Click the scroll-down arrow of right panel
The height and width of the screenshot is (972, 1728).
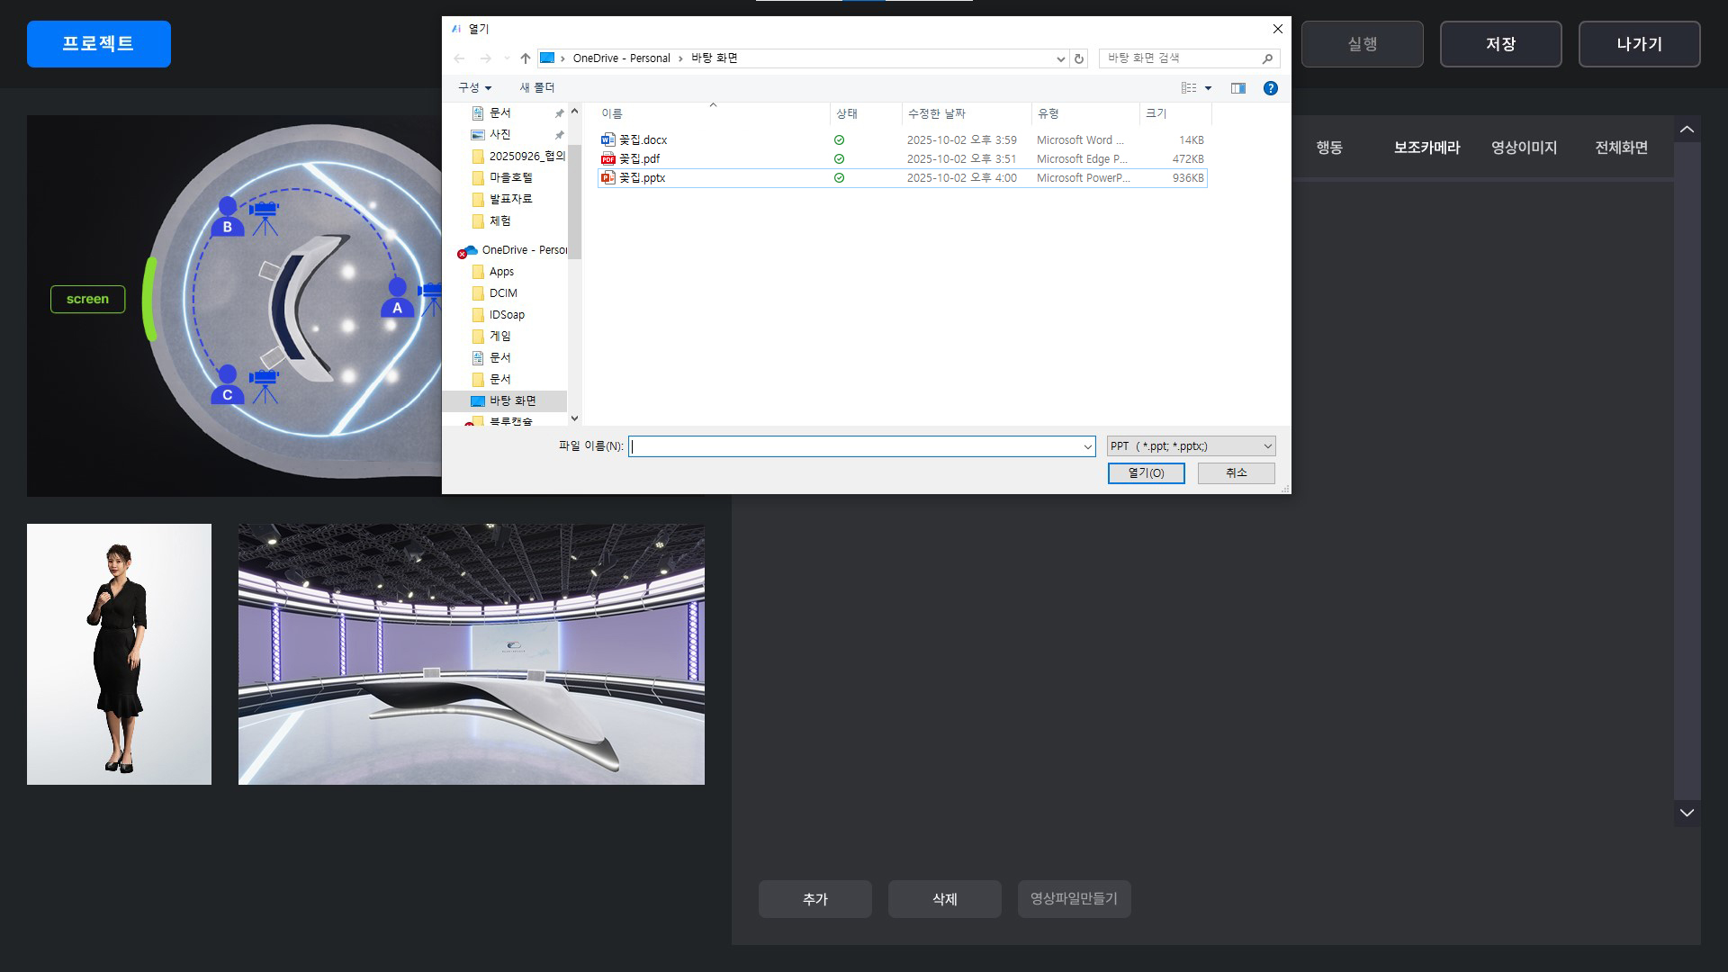coord(1687,813)
